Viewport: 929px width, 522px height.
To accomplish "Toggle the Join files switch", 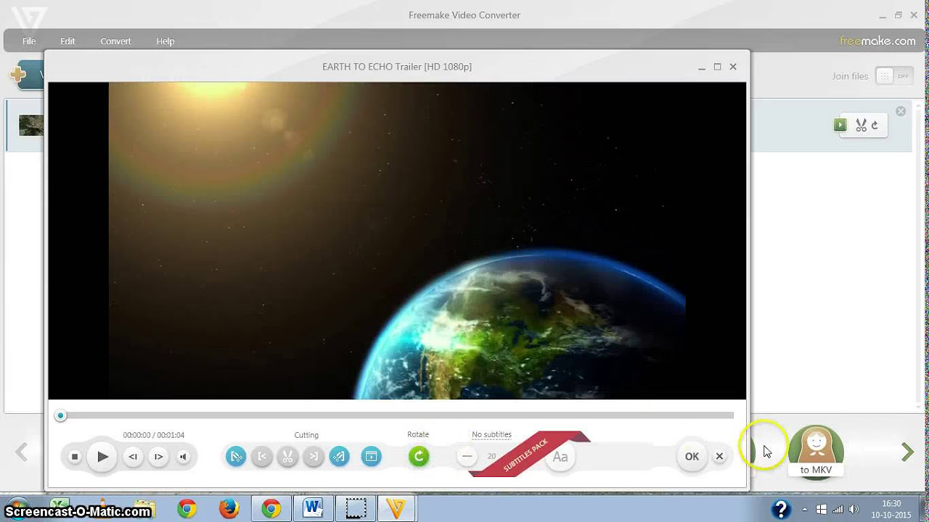I will point(893,76).
